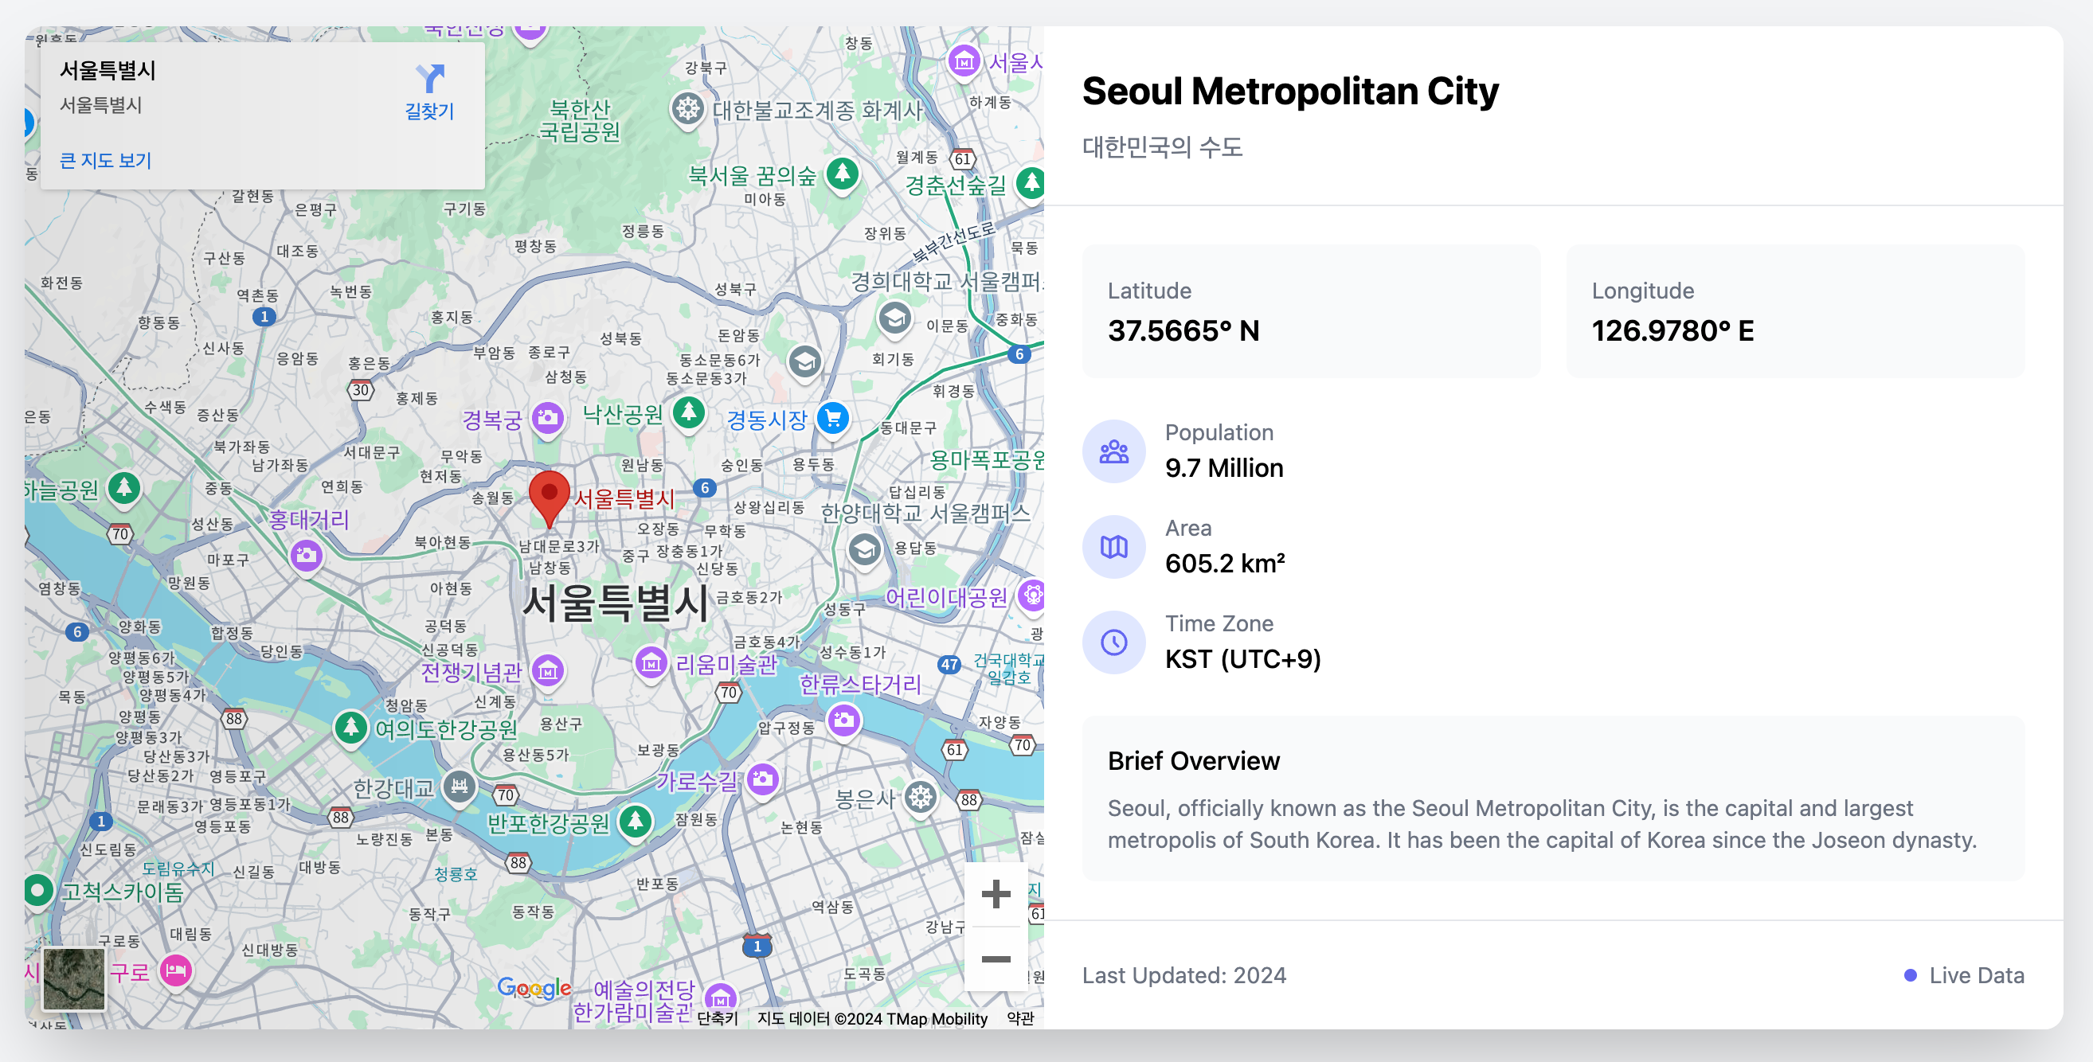Select the Bongeunsa (봉은사) temple marker
2093x1062 pixels.
click(x=921, y=798)
